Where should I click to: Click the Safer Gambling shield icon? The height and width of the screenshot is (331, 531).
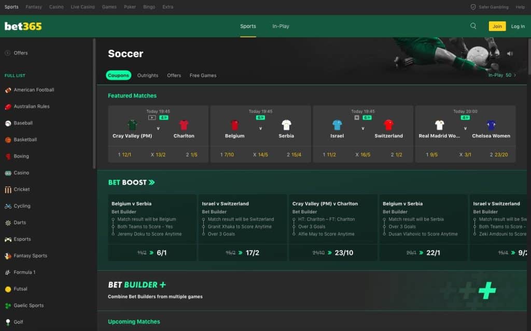pyautogui.click(x=473, y=7)
